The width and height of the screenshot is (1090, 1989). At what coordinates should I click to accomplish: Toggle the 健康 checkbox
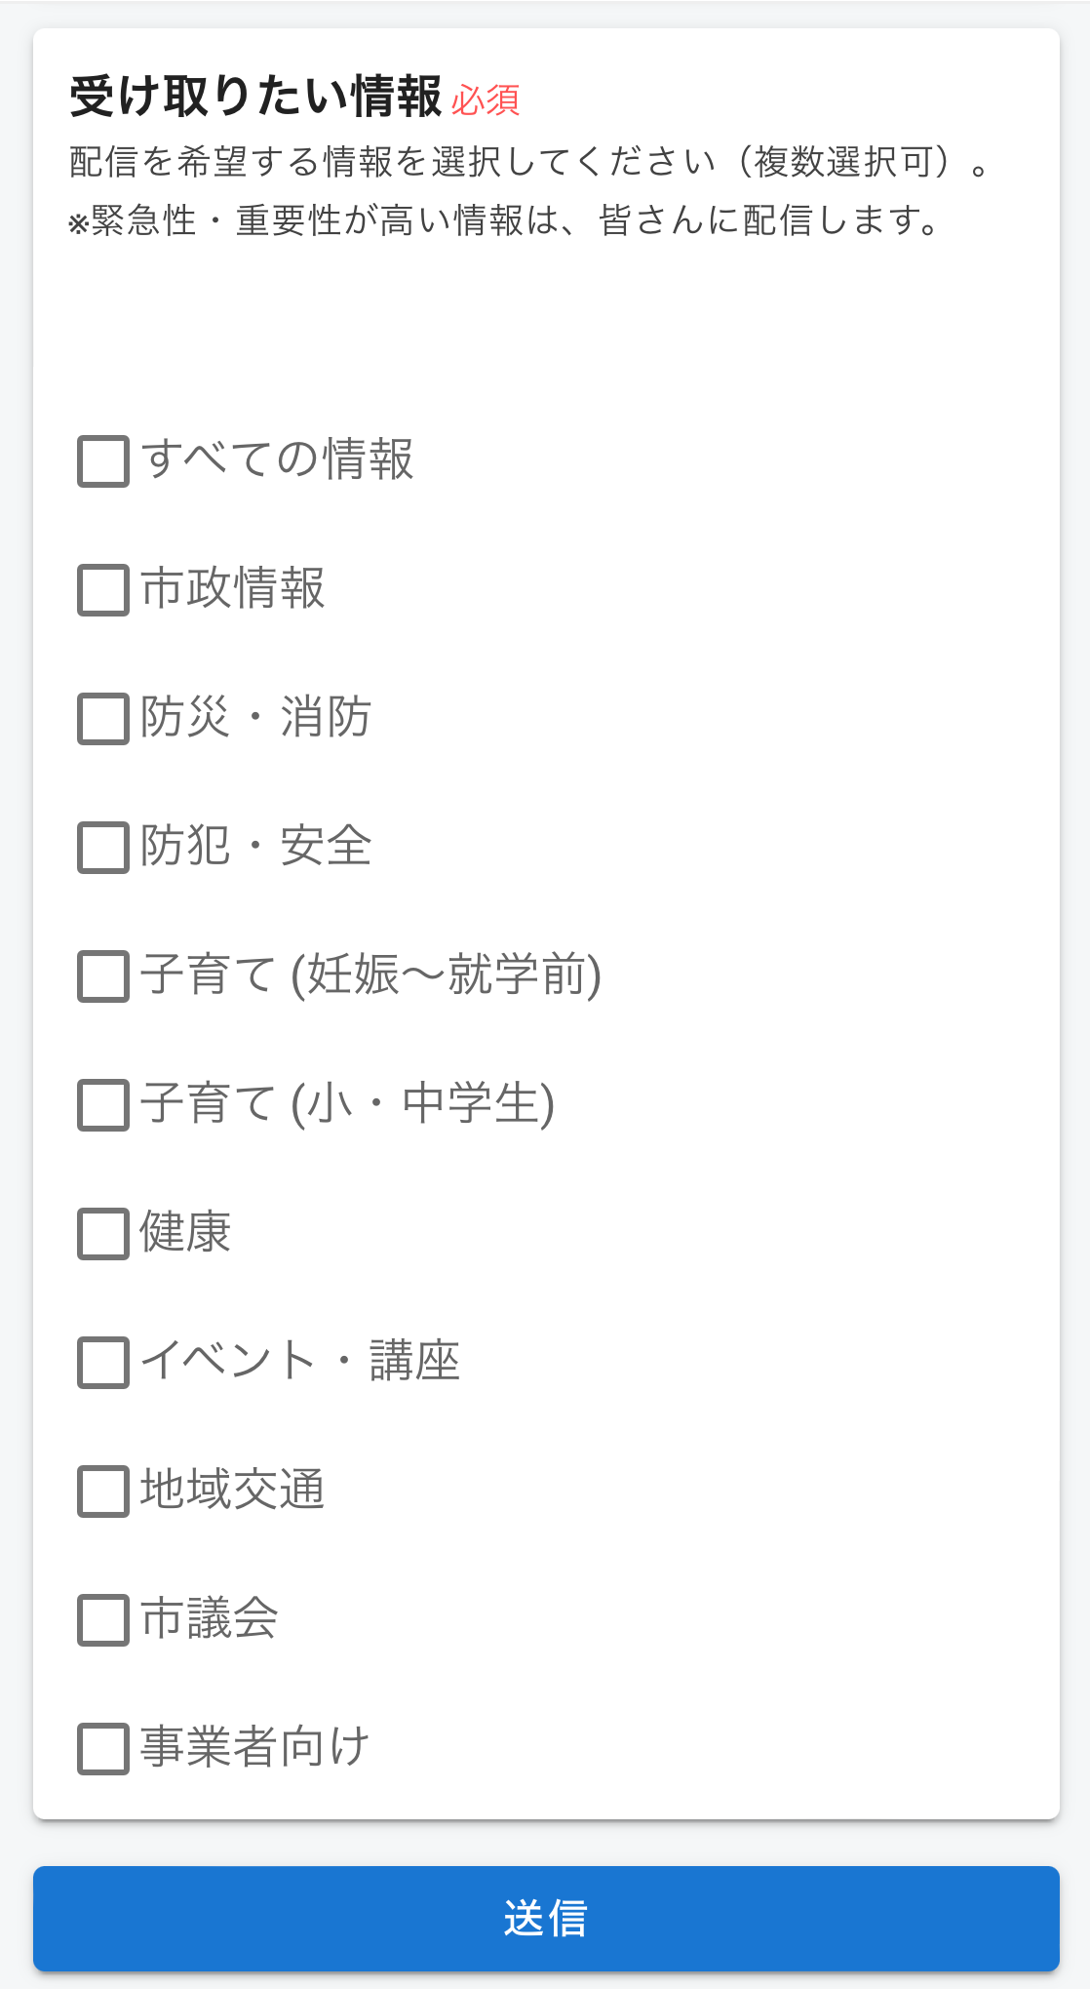[x=103, y=1234]
